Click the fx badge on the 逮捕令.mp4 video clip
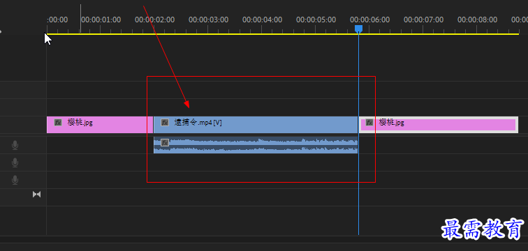This screenshot has height=251, width=528. coord(165,122)
